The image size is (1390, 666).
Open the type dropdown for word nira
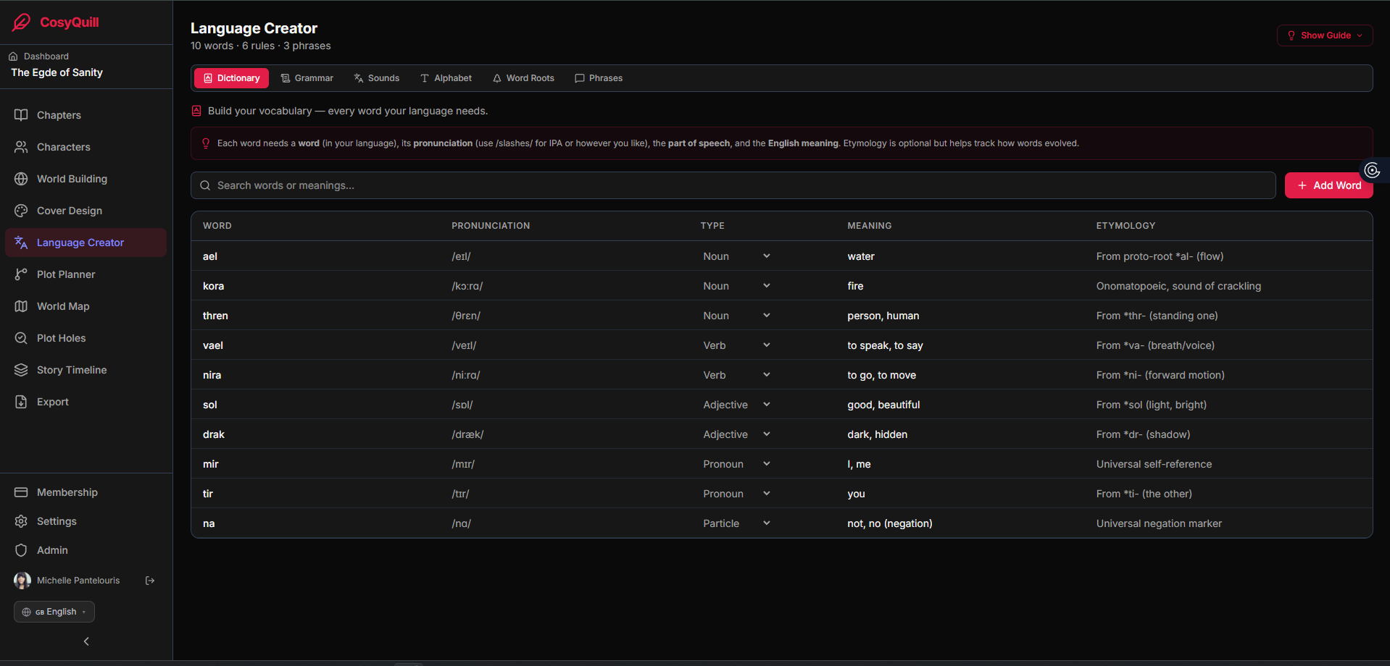736,375
